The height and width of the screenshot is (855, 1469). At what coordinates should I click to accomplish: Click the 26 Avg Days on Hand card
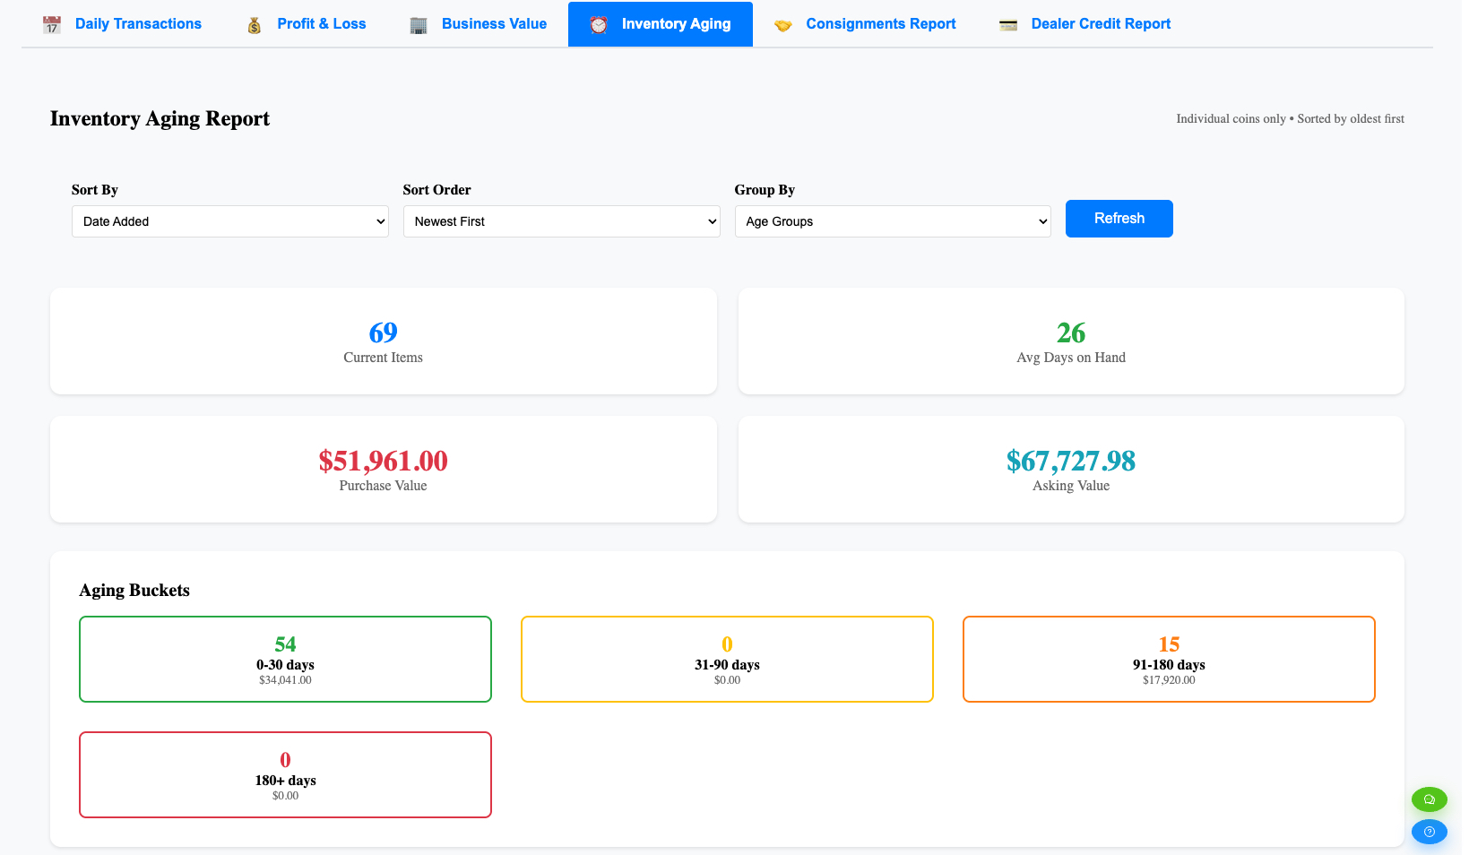1071,341
